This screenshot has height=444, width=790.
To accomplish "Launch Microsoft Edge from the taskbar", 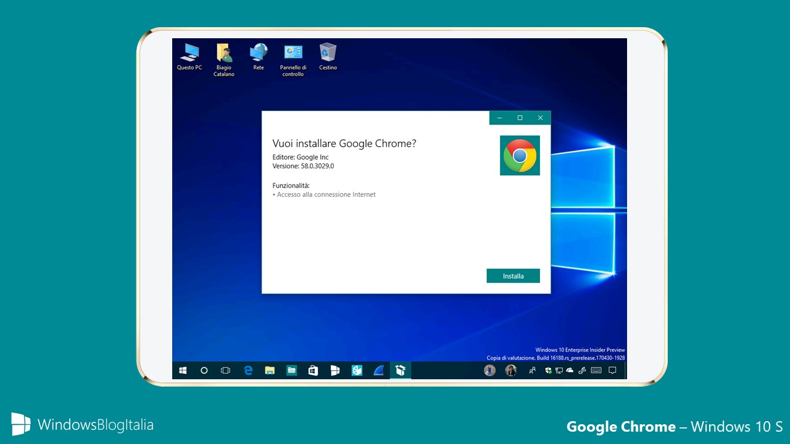I will [248, 371].
